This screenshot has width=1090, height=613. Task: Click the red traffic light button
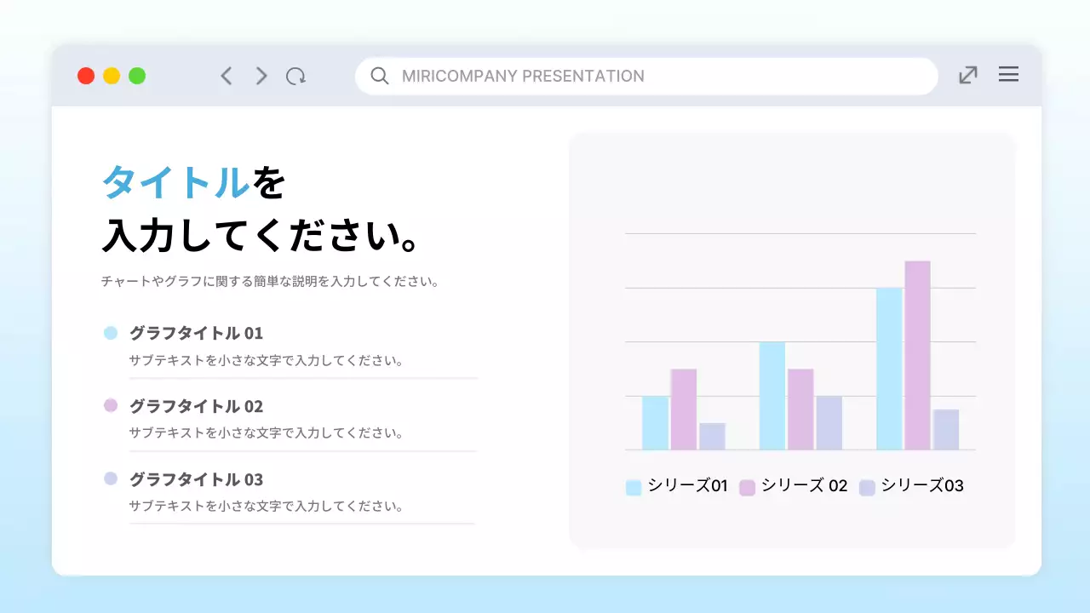(86, 75)
